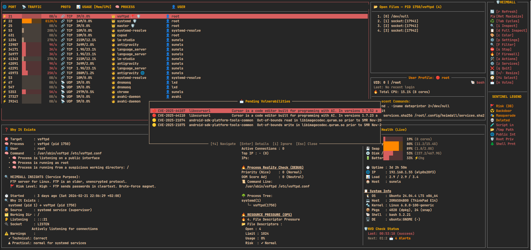
Task: Click the Refresh icon in HEIMDALL sidebar
Action: pos(492,12)
